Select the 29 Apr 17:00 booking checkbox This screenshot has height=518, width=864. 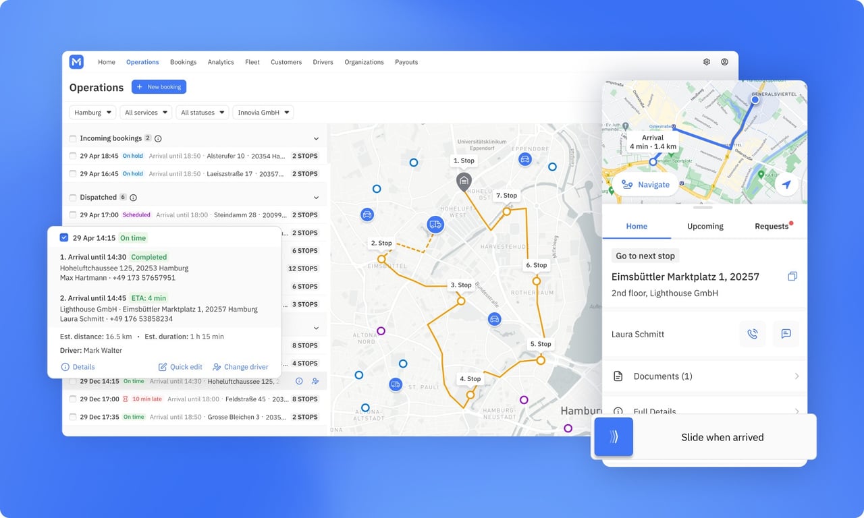coord(73,215)
